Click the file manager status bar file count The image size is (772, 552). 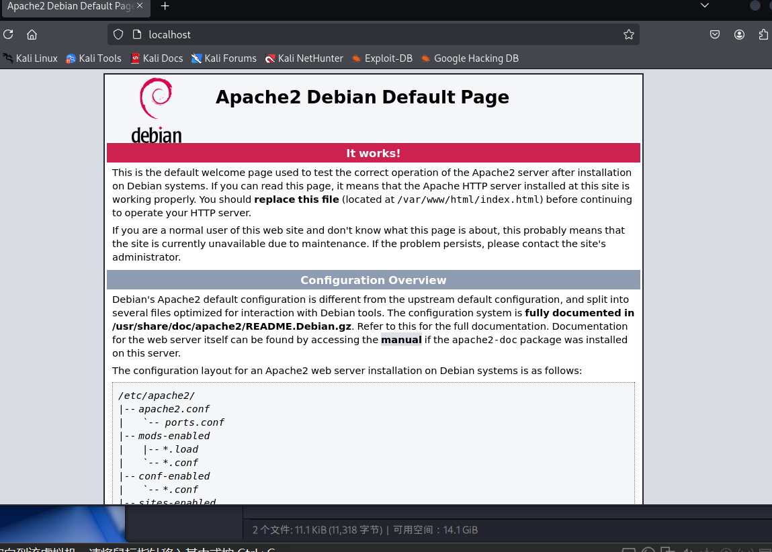[x=317, y=530]
